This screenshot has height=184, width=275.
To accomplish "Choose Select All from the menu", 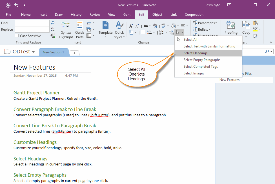I will [x=208, y=40].
